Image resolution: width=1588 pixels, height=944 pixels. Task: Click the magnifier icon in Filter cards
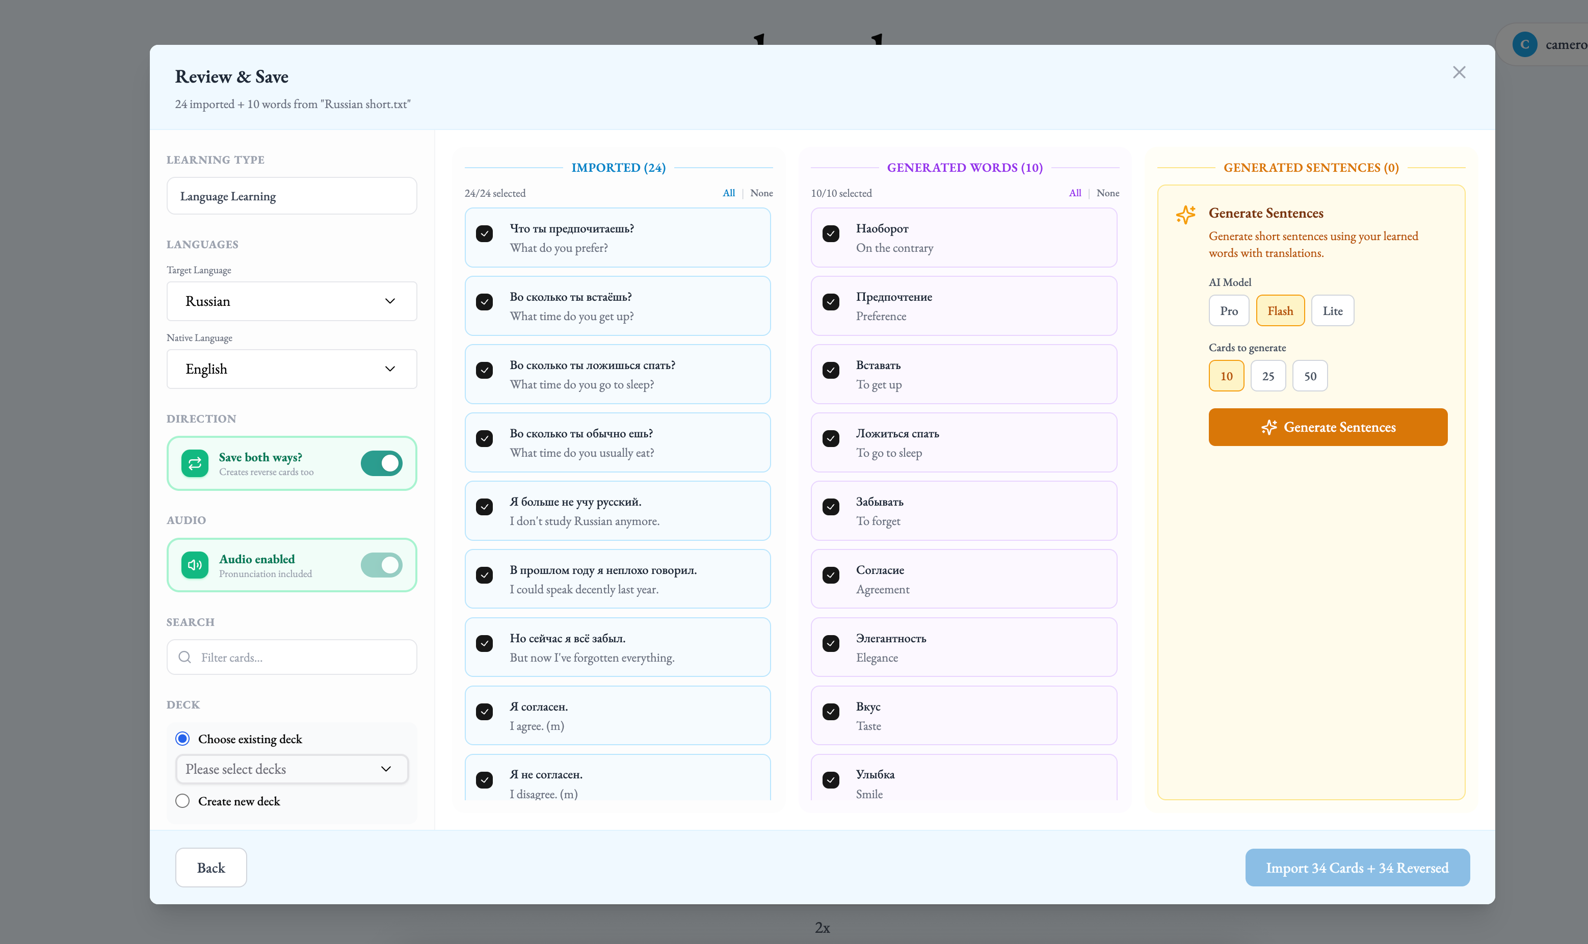coord(184,657)
